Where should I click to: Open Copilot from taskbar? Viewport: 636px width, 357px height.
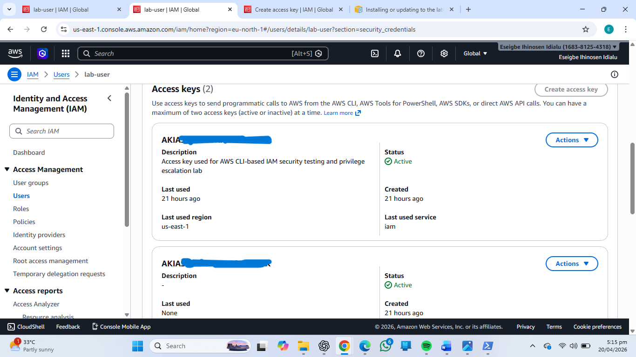[x=283, y=346]
